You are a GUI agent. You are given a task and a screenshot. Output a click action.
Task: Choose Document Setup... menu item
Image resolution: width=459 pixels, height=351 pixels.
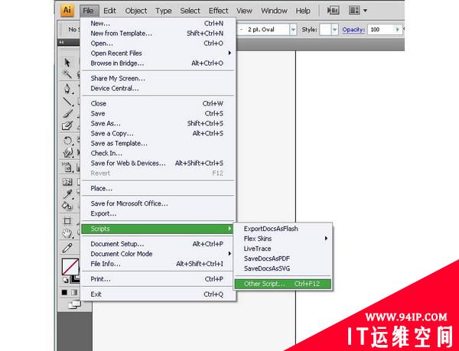[x=158, y=244]
